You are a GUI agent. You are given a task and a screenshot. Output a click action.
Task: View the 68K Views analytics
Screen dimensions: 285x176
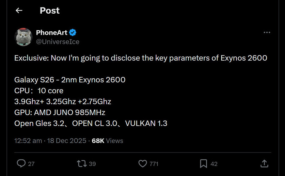pyautogui.click(x=108, y=141)
